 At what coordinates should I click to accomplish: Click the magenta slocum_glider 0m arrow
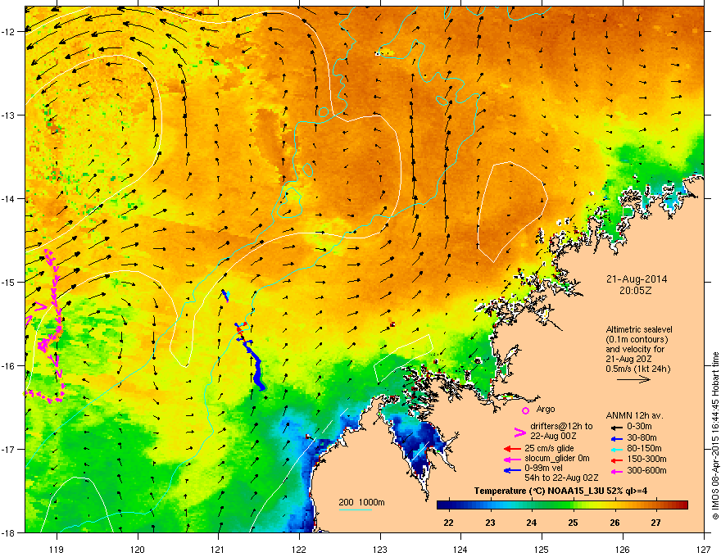coord(512,459)
